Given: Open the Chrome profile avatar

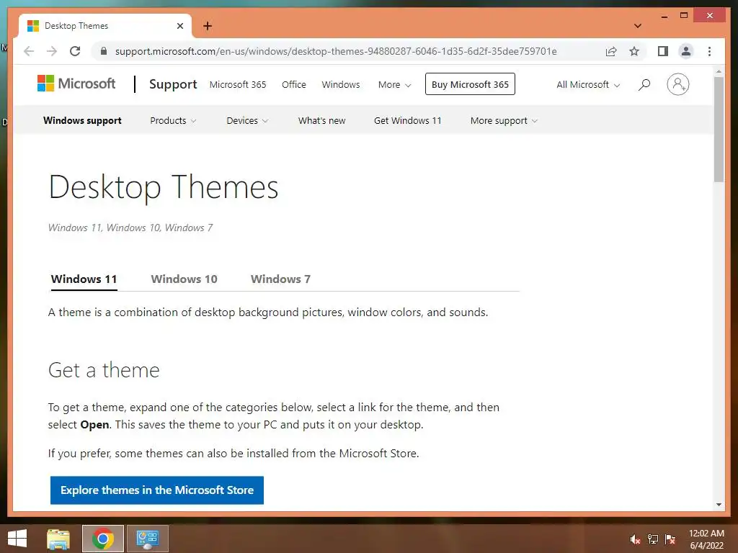Looking at the screenshot, I should [x=686, y=51].
